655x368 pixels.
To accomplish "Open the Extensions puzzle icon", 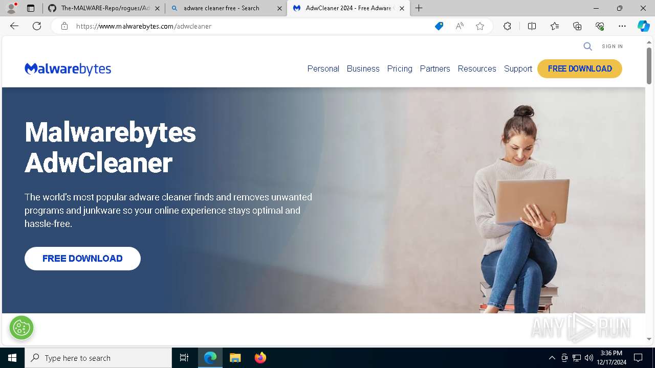I will point(507,26).
